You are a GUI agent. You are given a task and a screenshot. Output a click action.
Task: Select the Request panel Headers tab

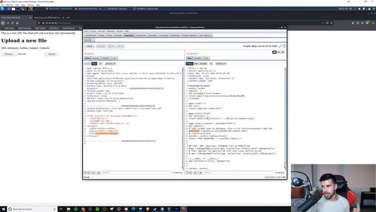tap(106, 58)
